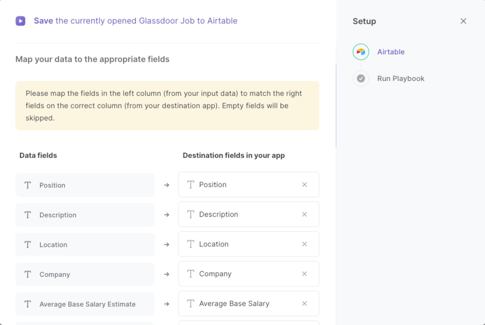Click the 'Setup' panel title
This screenshot has height=325, width=485.
[x=364, y=21]
